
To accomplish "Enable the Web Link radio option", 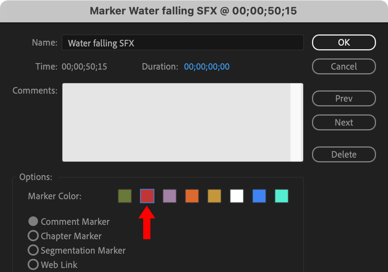I will coord(34,264).
